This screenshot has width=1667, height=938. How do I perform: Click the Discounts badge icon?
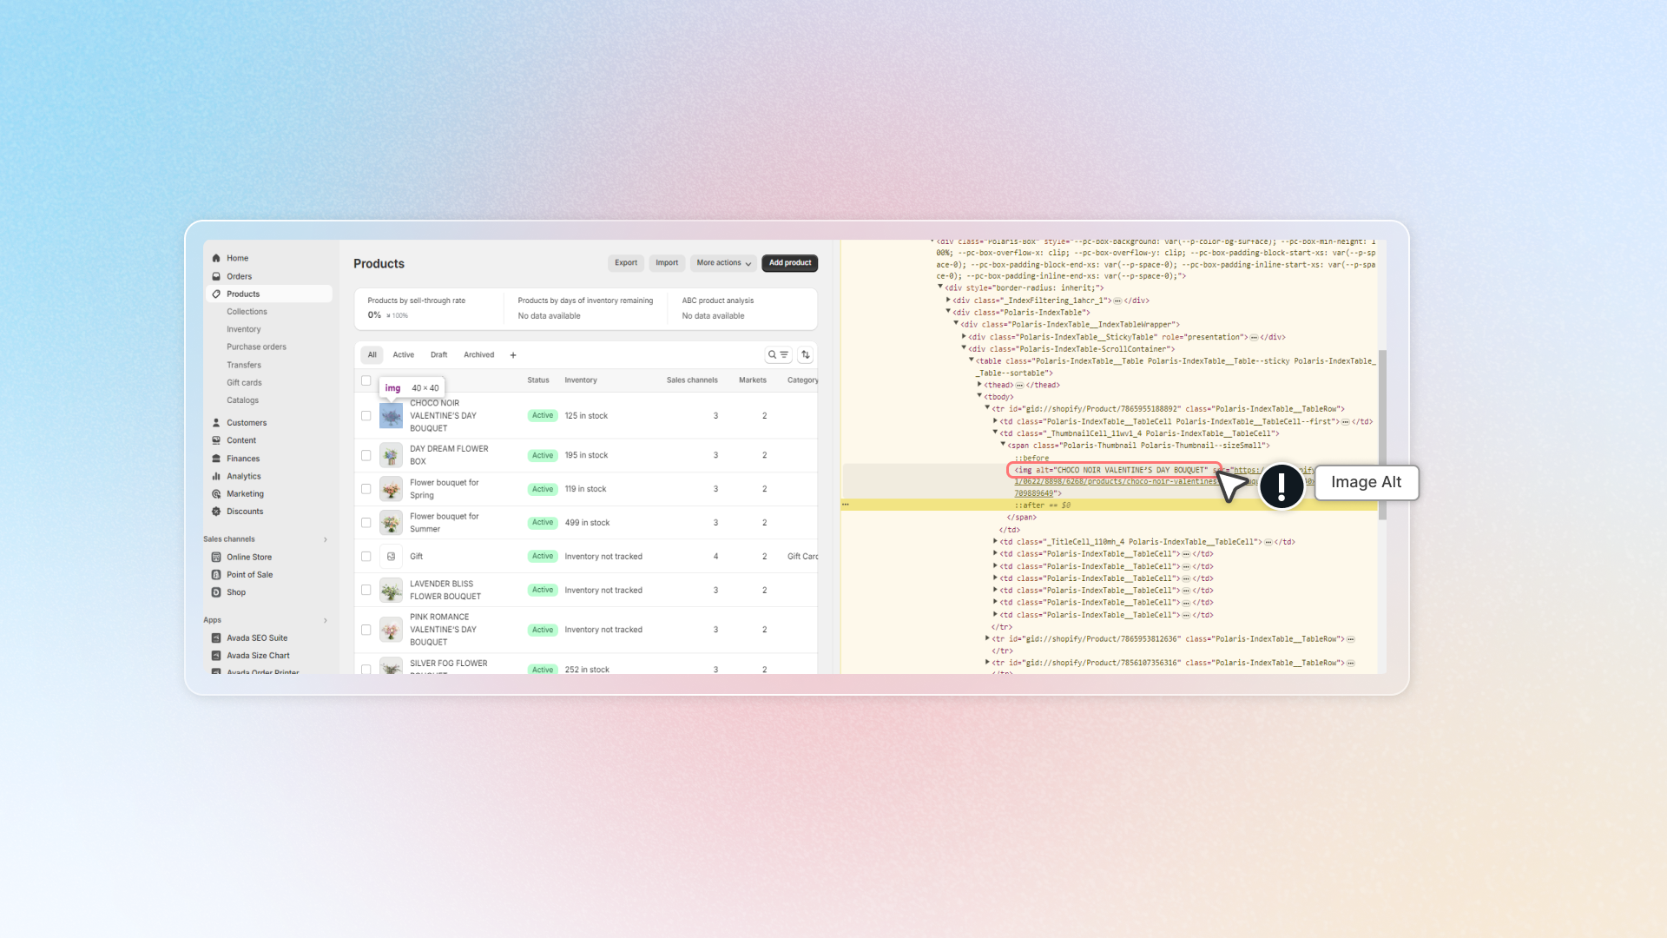216,512
